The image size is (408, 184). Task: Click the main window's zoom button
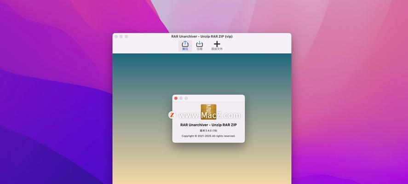point(126,36)
